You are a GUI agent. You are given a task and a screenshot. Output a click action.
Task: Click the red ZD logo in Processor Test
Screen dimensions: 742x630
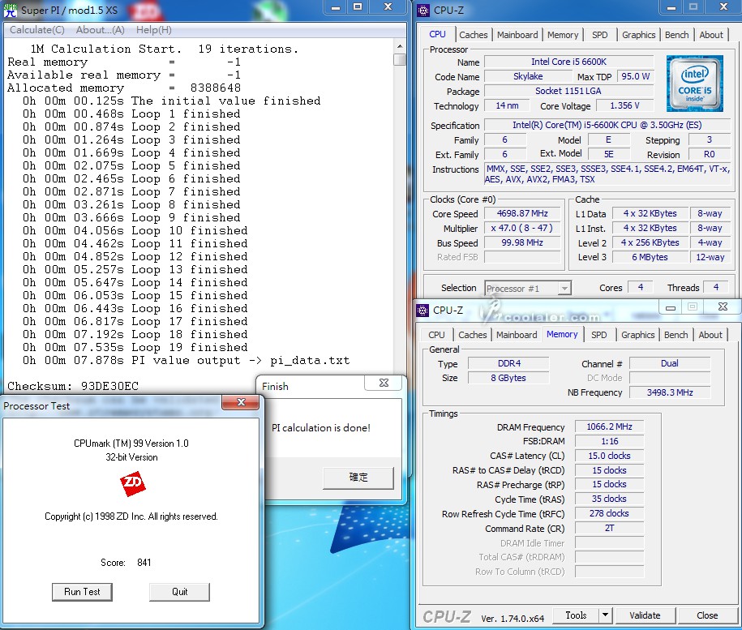132,483
